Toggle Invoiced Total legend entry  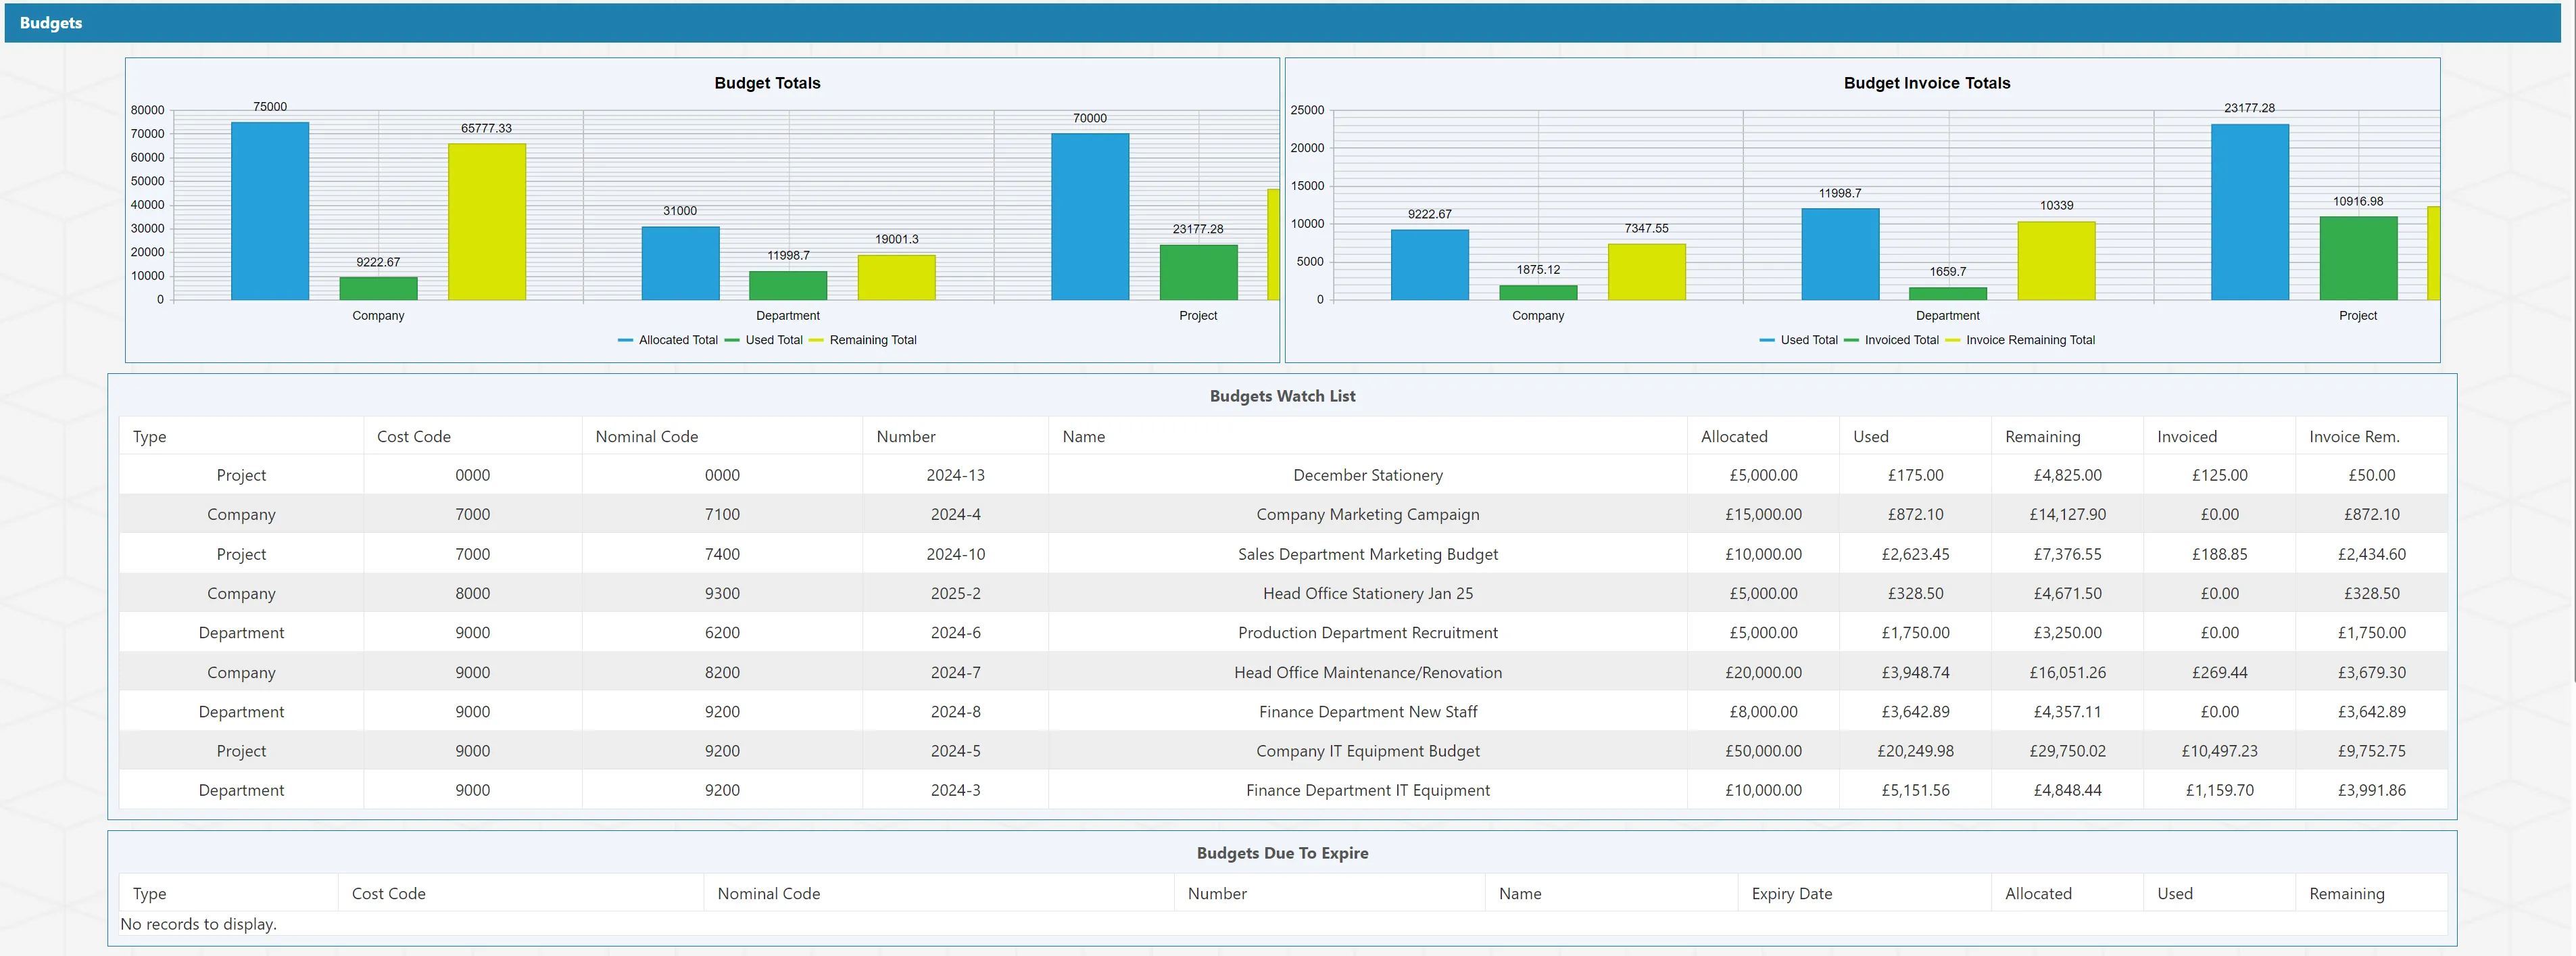(x=1891, y=340)
